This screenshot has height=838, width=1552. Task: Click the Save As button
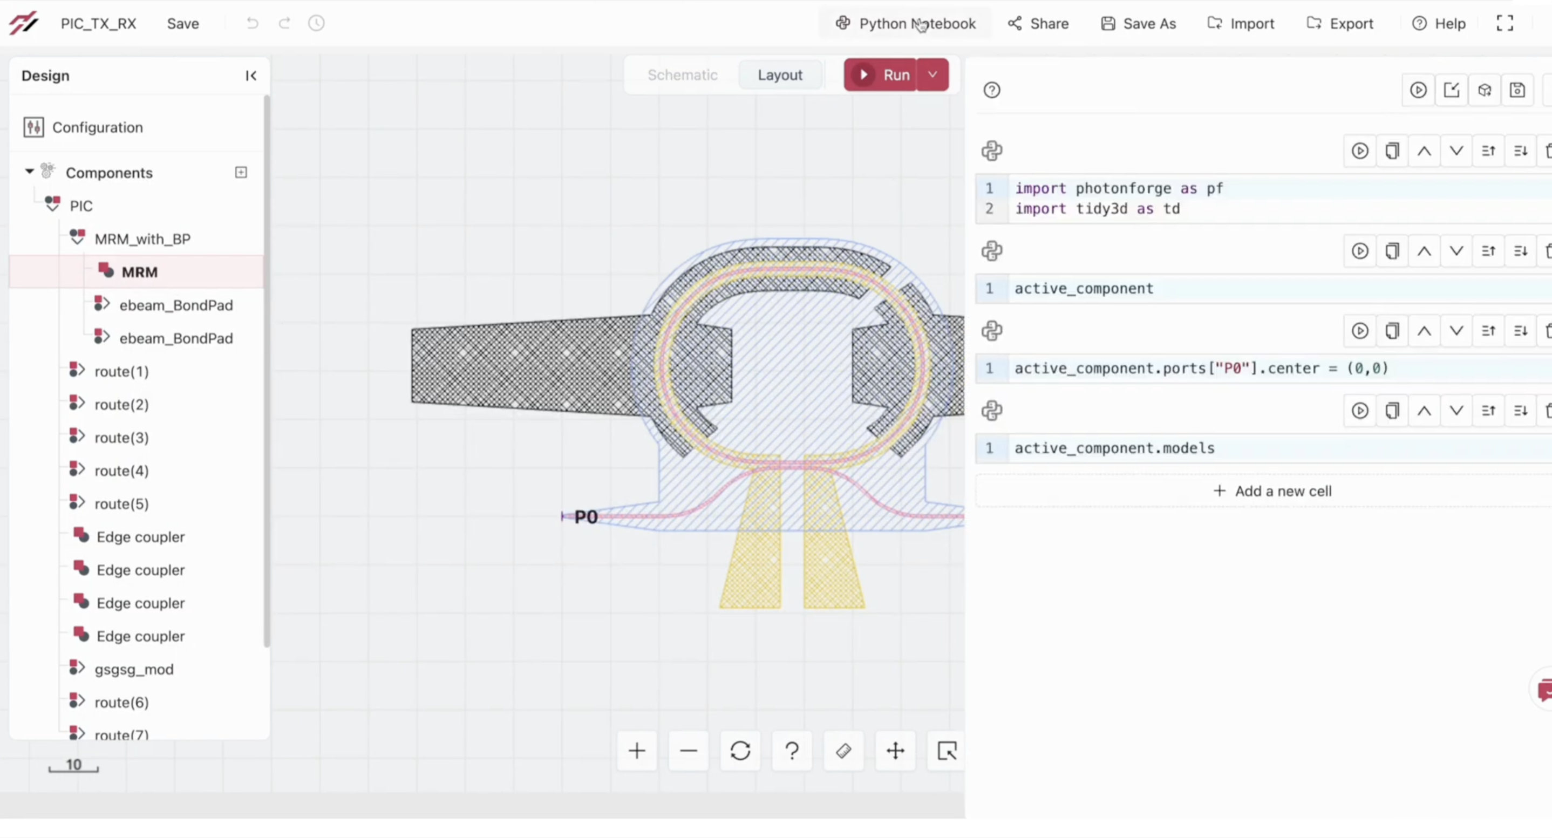tap(1138, 24)
